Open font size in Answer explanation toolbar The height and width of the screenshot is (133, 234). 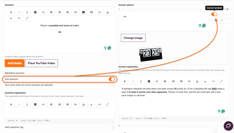click(x=157, y=81)
